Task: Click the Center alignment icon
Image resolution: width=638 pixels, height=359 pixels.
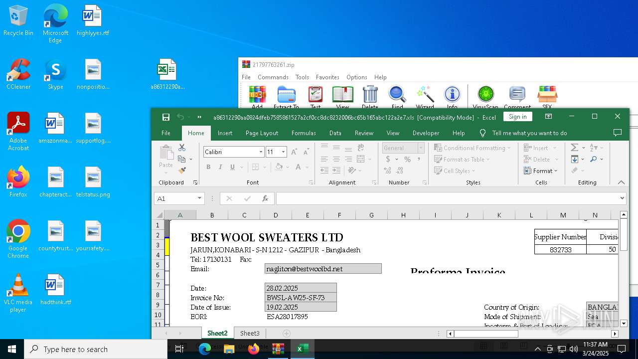Action: click(336, 159)
